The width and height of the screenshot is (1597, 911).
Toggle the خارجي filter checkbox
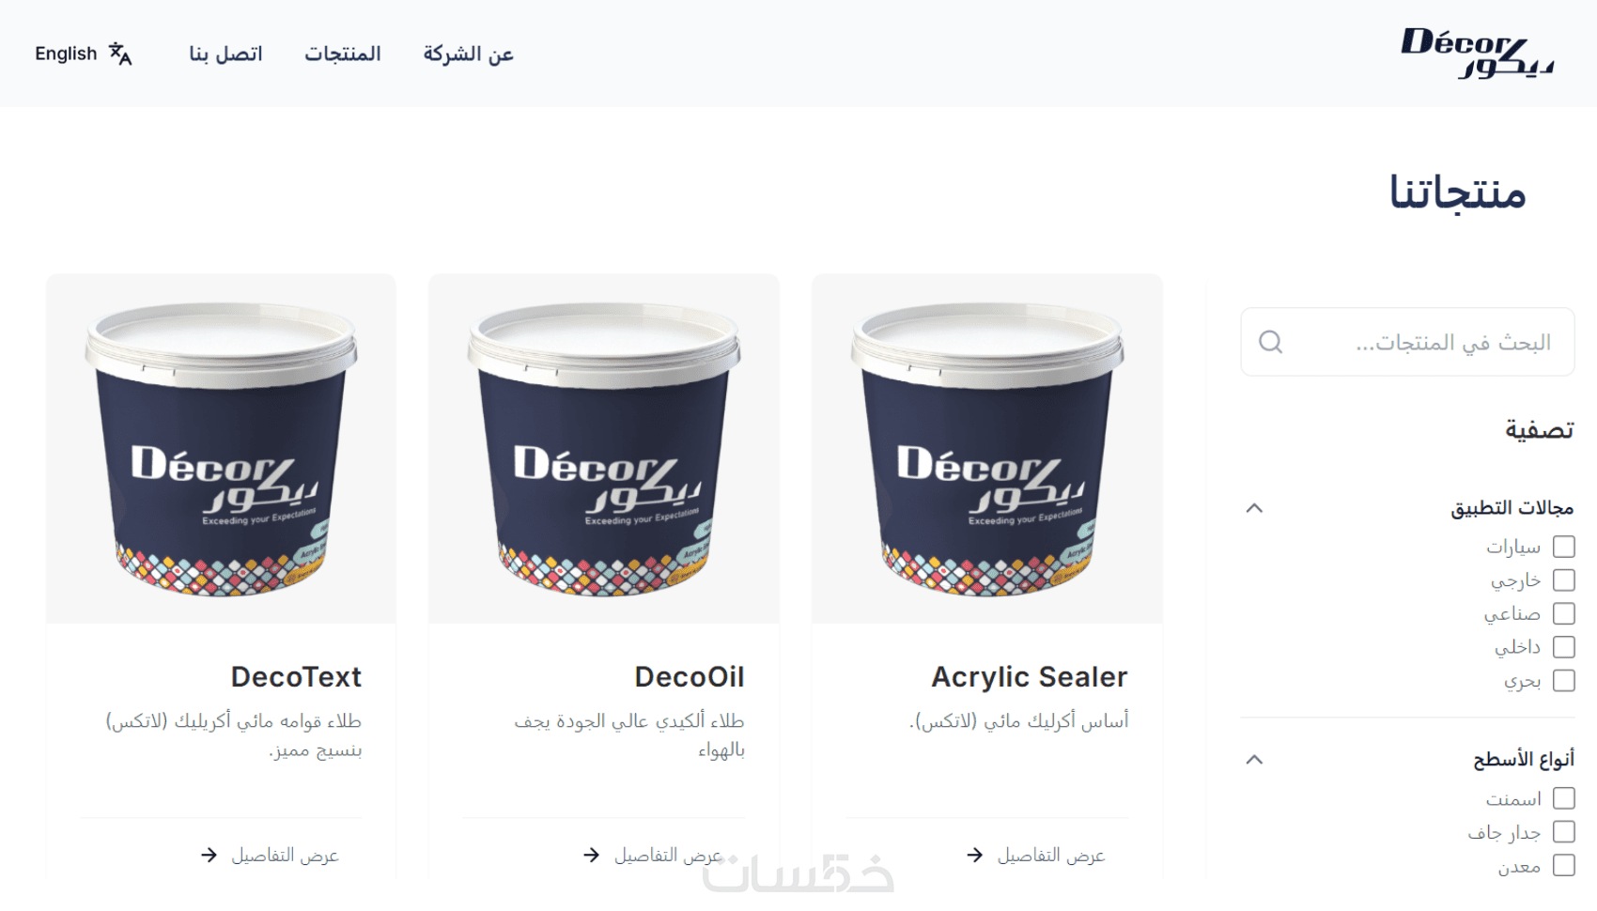coord(1564,580)
